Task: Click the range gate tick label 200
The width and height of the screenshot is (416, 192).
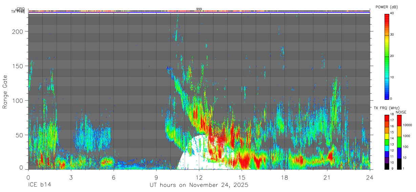Action: click(17, 31)
